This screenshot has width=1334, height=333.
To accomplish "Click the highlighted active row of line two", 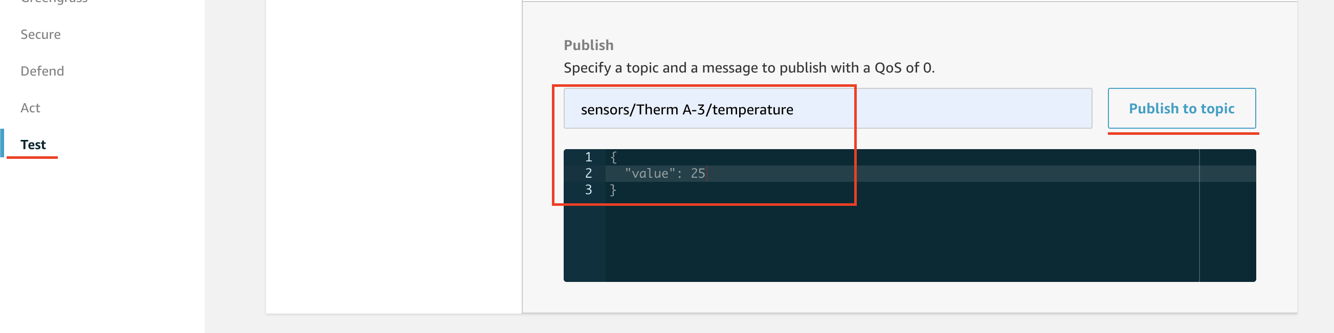I will pyautogui.click(x=932, y=174).
